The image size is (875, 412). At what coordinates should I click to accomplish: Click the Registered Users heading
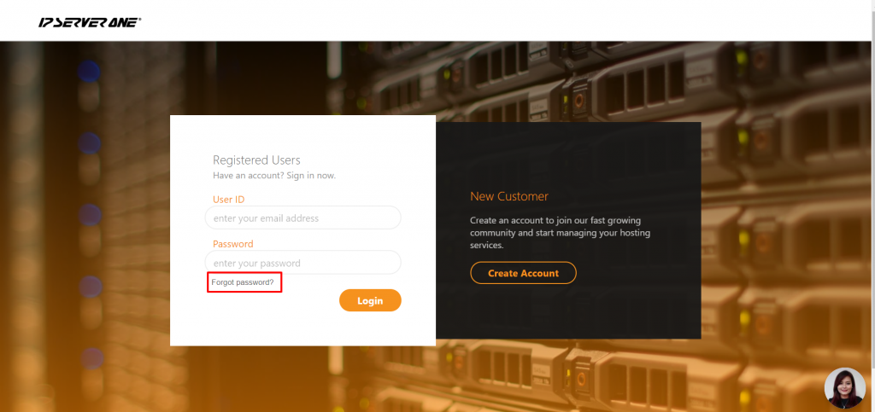(256, 160)
